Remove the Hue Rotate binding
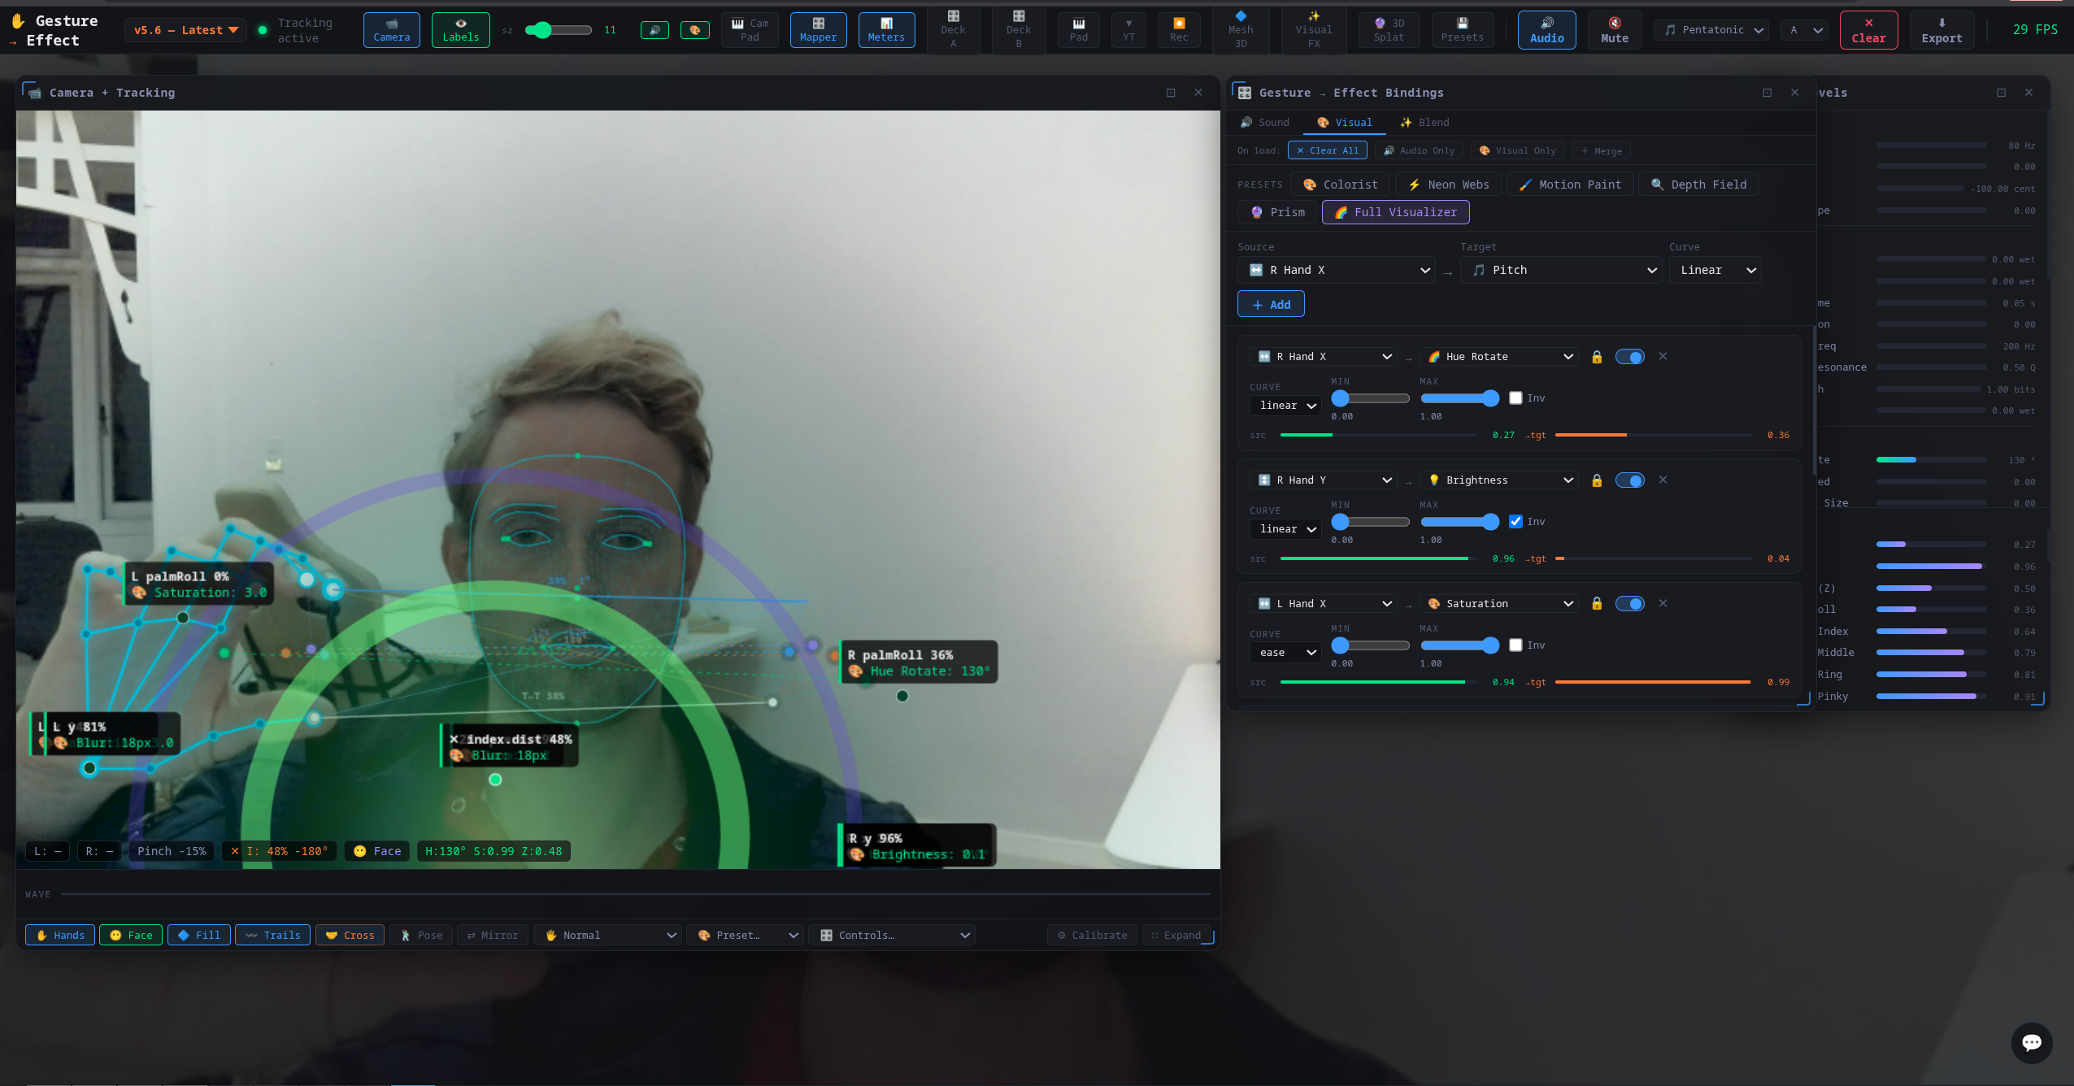 click(x=1663, y=356)
